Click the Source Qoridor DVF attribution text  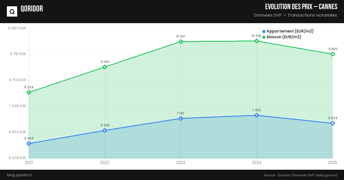[x=300, y=175]
